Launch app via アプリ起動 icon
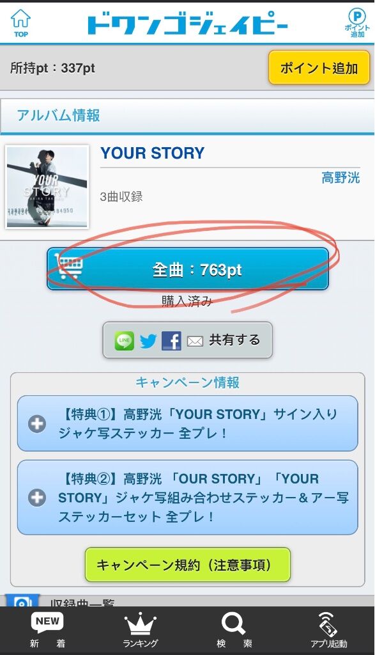 point(328,630)
